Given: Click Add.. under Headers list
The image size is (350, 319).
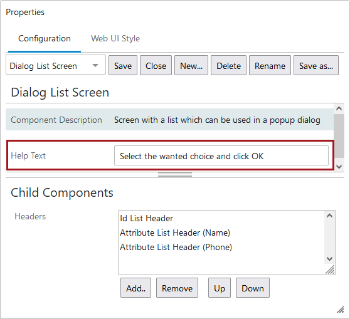Looking at the screenshot, I should 135,288.
